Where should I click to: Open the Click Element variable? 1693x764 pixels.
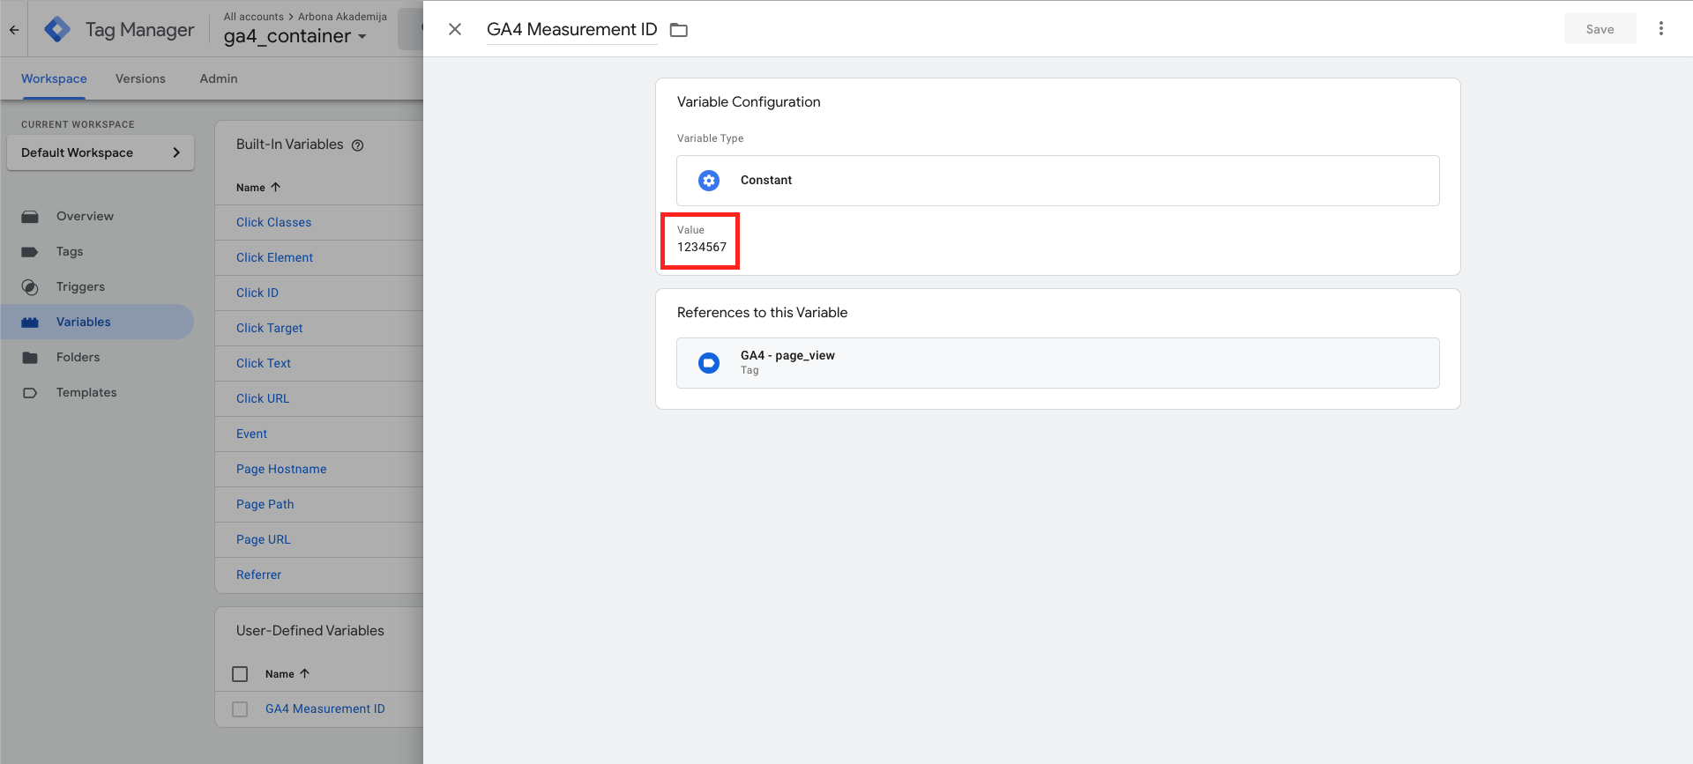pyautogui.click(x=274, y=257)
